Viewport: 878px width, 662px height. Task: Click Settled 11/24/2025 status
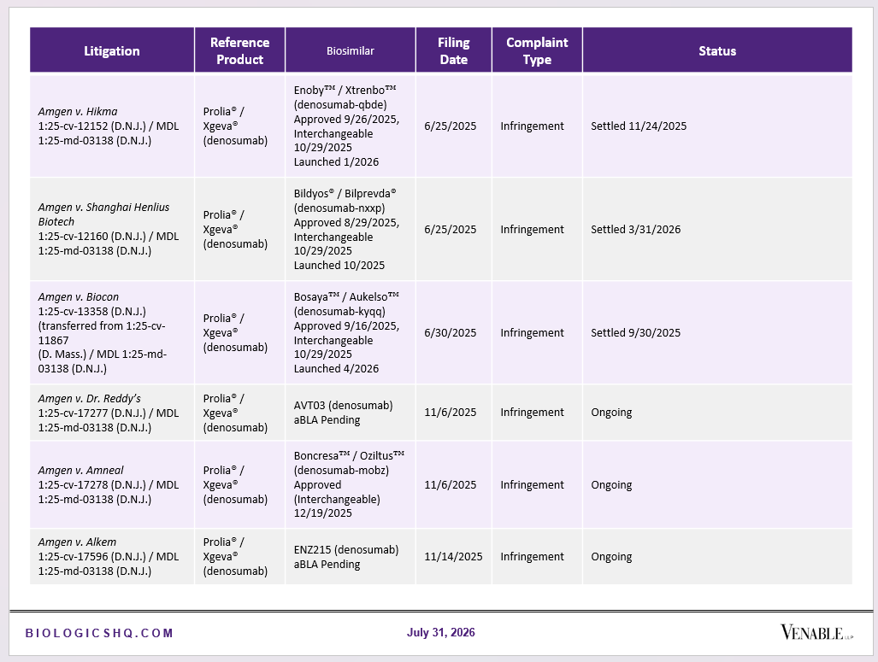[639, 126]
